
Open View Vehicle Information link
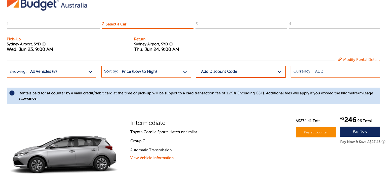click(x=152, y=158)
